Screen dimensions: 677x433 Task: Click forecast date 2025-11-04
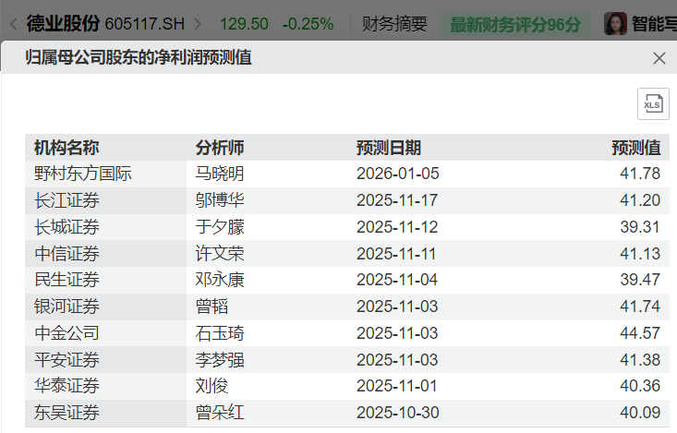[397, 280]
